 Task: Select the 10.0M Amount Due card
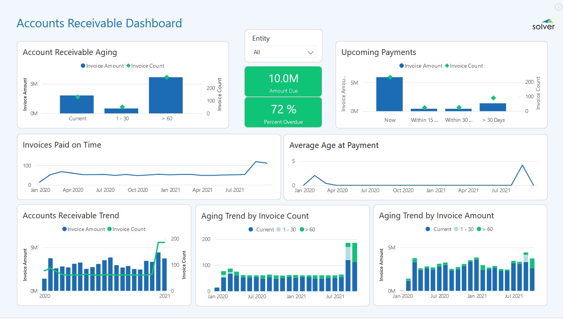pos(283,81)
